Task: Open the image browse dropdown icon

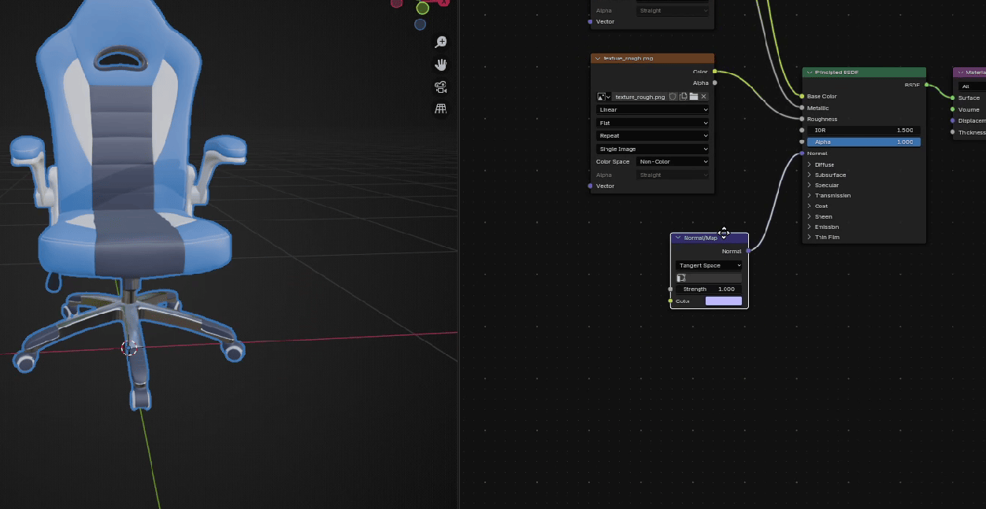Action: [x=604, y=97]
